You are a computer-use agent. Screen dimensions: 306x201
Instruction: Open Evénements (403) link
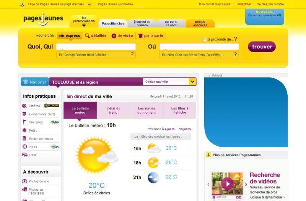[42, 114]
